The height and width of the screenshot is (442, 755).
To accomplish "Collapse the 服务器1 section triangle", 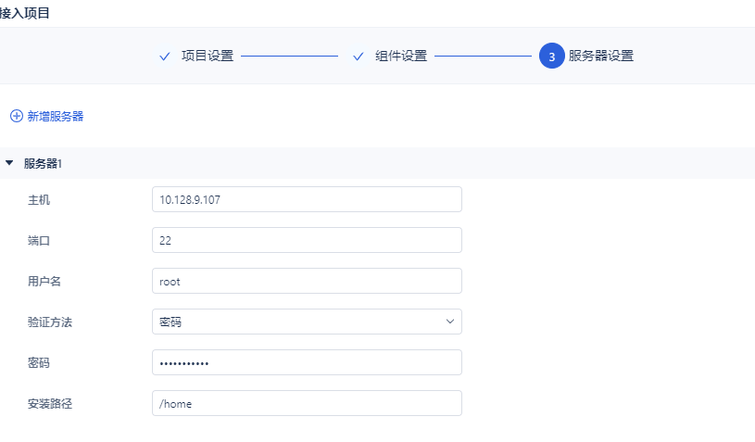I will (x=9, y=163).
